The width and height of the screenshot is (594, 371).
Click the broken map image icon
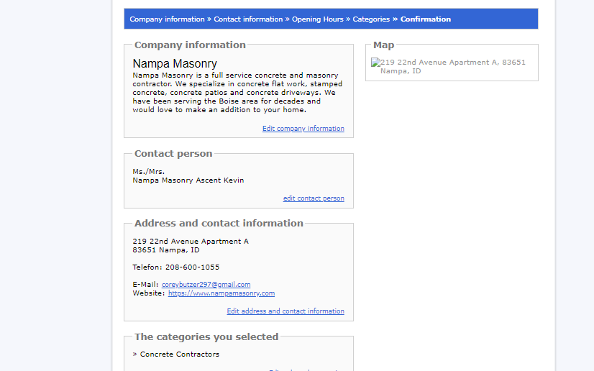[375, 63]
